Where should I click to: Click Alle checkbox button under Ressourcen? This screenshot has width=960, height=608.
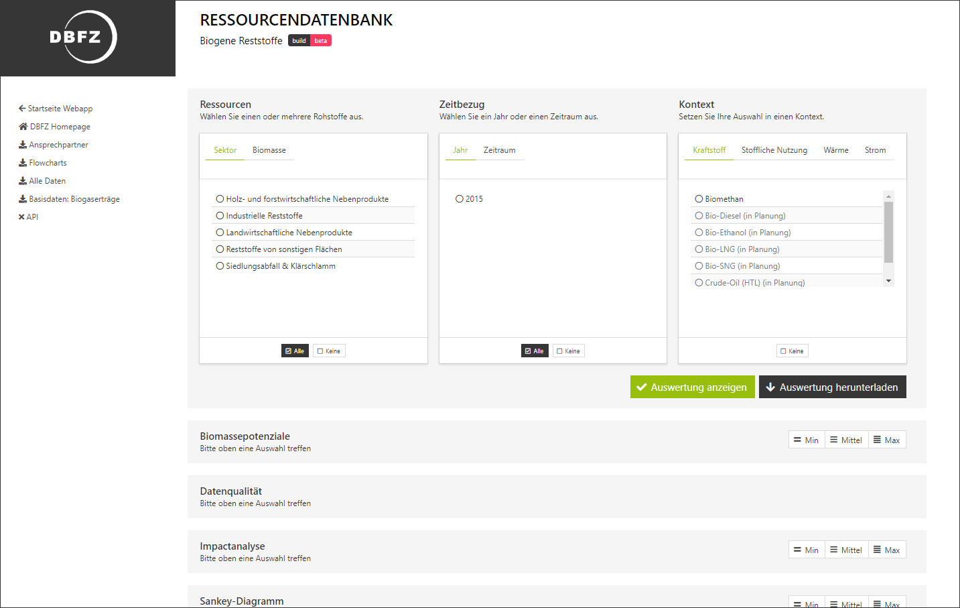(x=295, y=351)
